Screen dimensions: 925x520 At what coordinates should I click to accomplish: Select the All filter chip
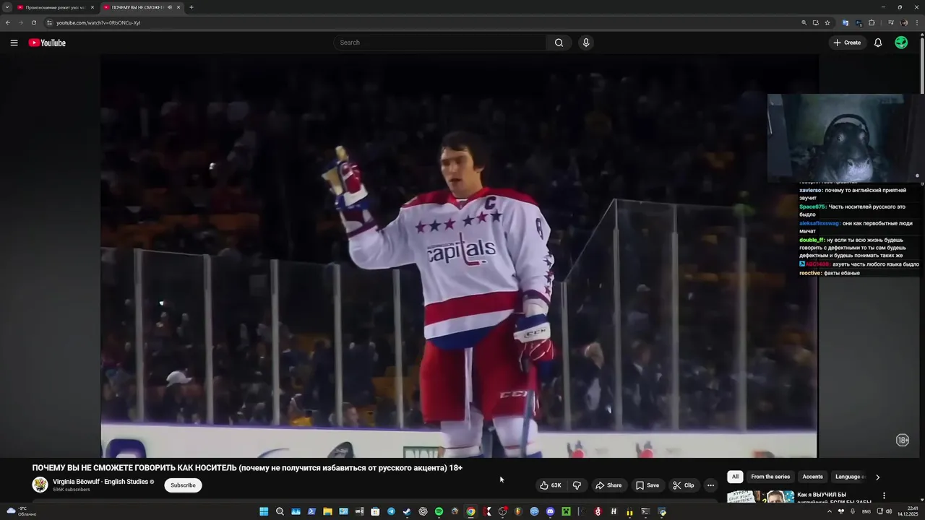[x=735, y=477]
